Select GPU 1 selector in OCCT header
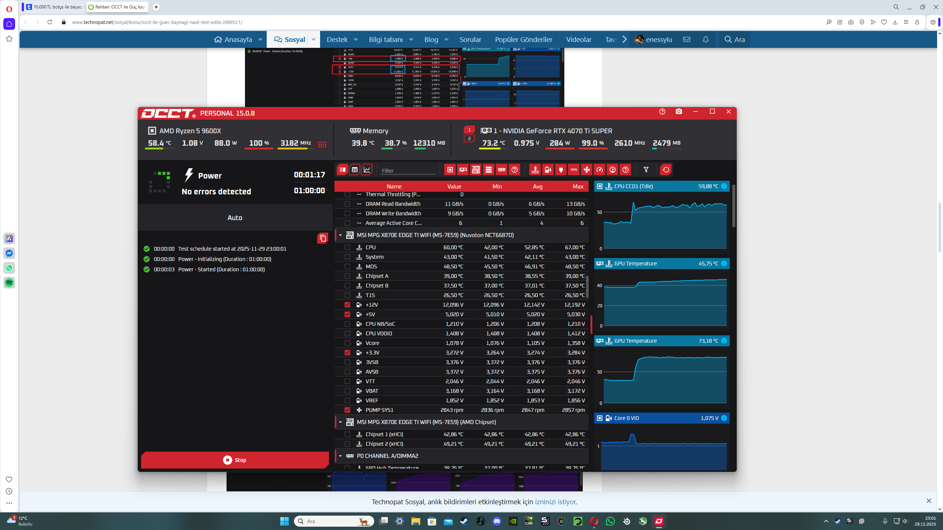Screen dimensions: 943x530 point(469,130)
